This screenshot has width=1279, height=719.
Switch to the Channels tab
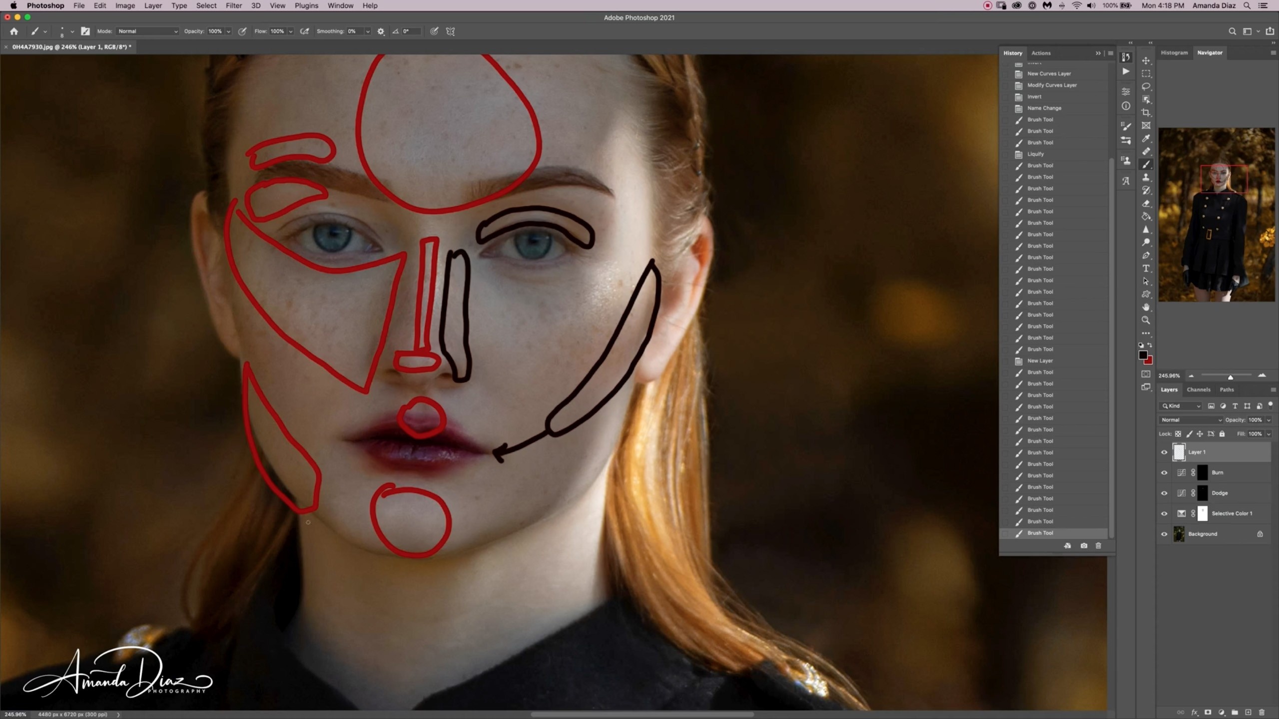[x=1198, y=389]
